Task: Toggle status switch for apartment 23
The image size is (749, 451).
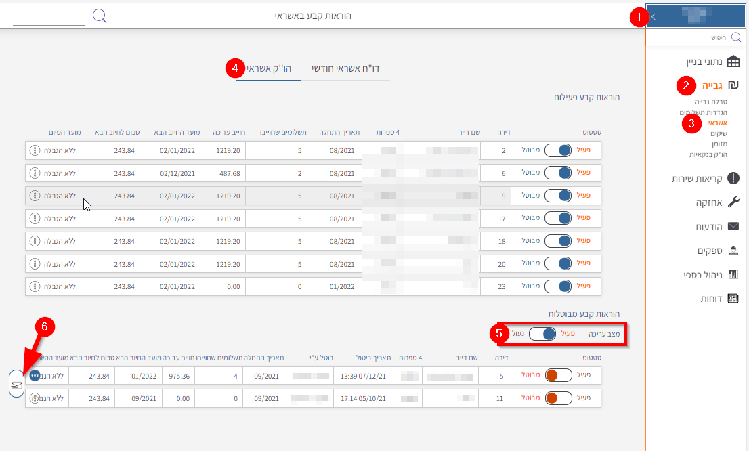Action: (x=558, y=286)
